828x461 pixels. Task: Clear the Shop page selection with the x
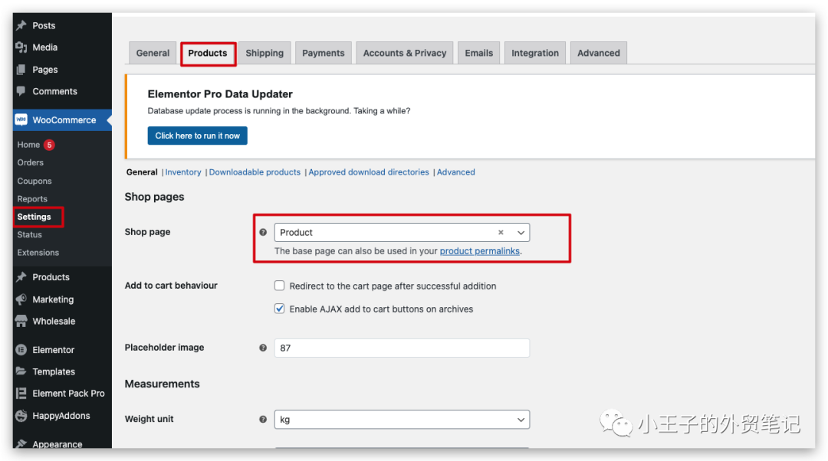tap(501, 232)
